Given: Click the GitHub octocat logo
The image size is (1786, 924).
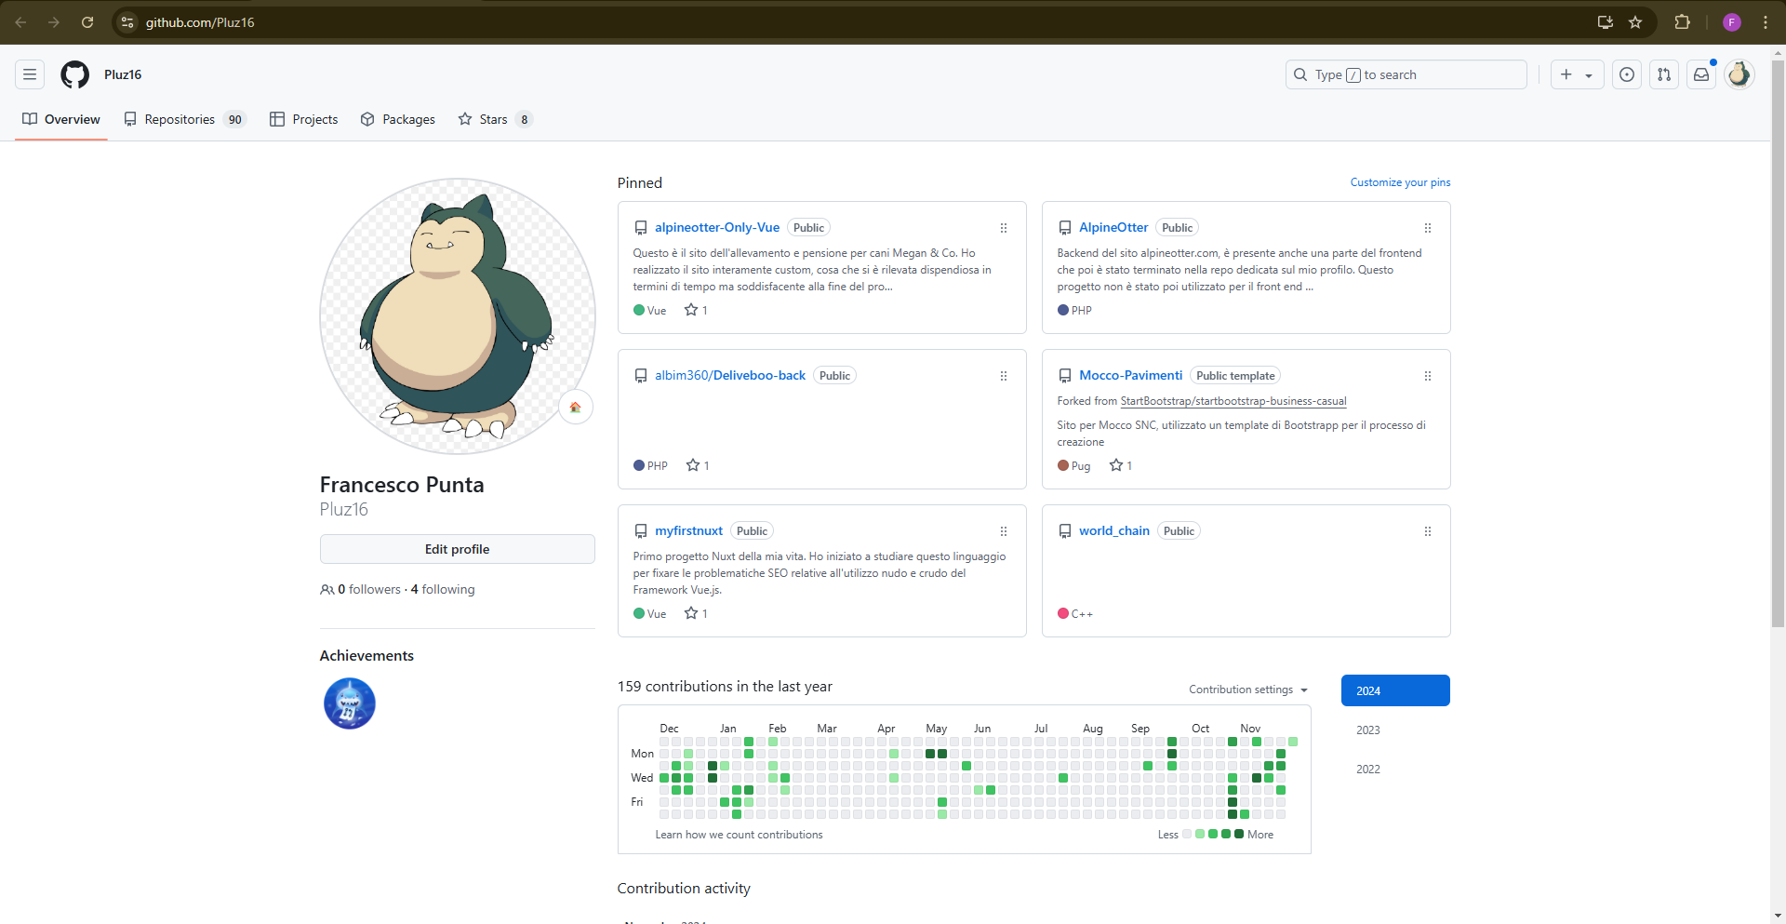Looking at the screenshot, I should [74, 74].
